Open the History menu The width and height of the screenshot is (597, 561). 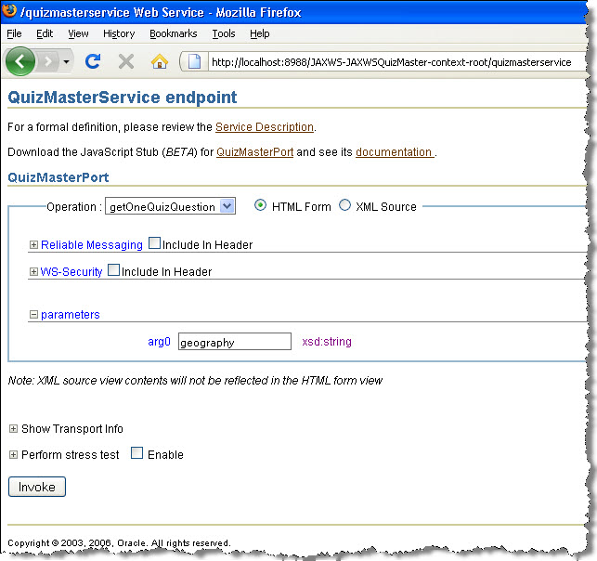tap(119, 33)
